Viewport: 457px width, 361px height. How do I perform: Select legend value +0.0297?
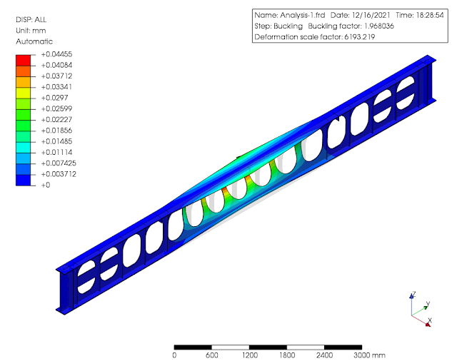pyautogui.click(x=54, y=98)
